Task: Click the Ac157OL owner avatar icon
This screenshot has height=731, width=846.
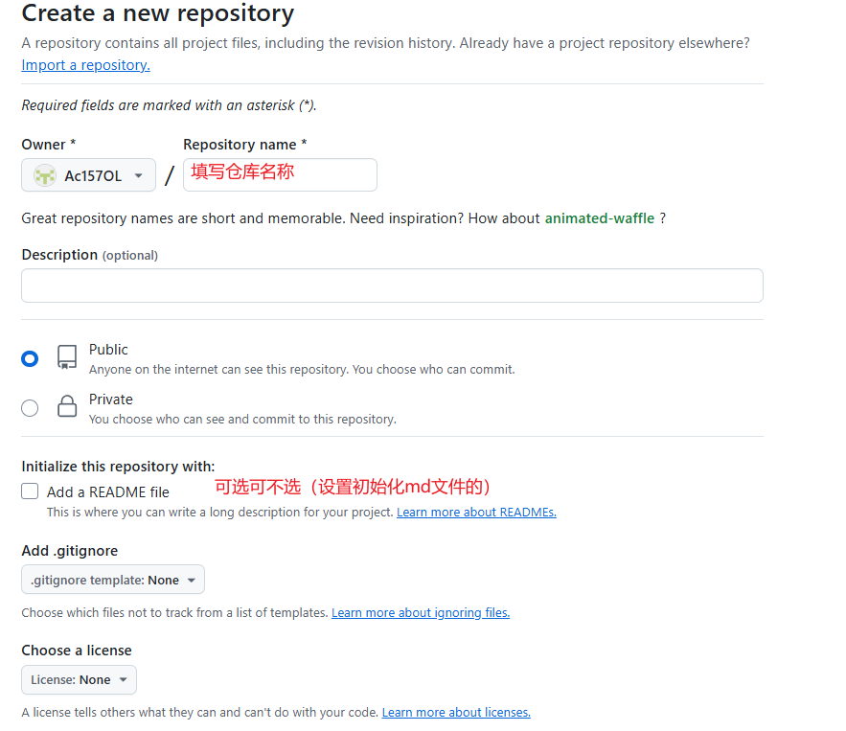Action: point(45,176)
